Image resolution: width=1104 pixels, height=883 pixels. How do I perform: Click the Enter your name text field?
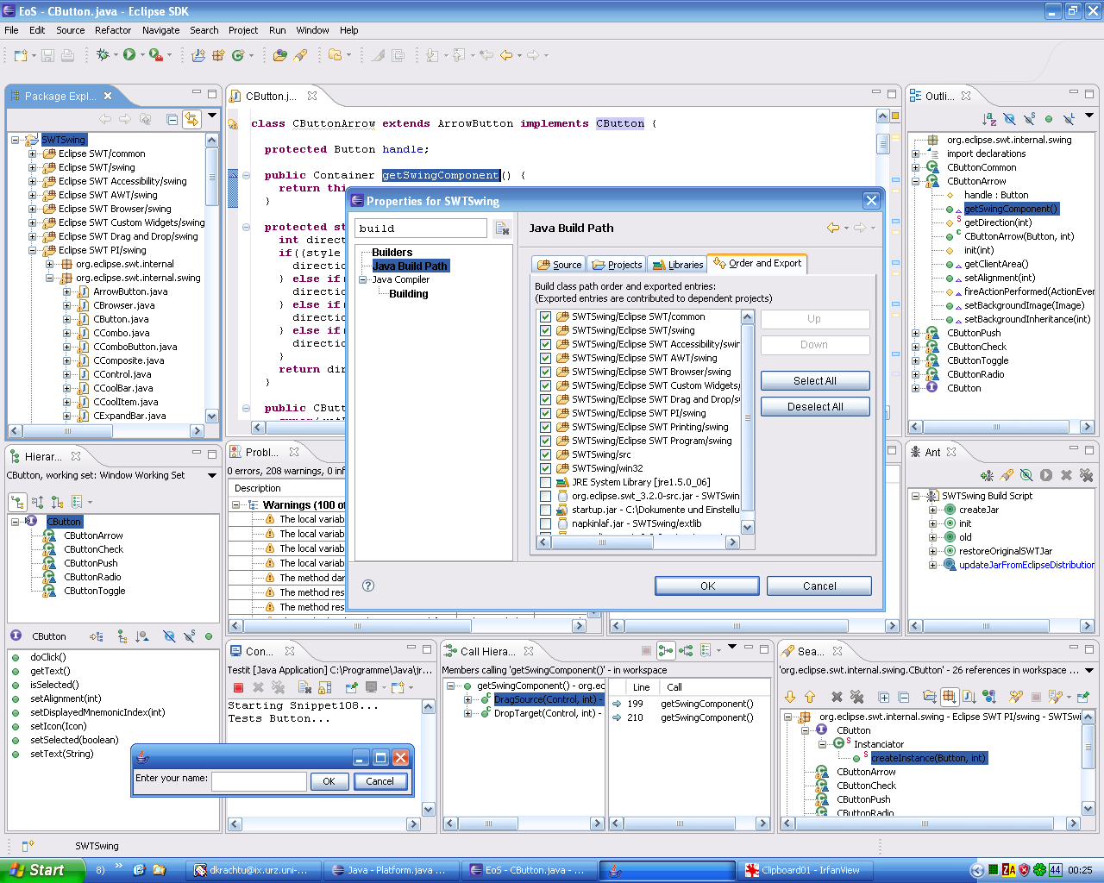click(259, 781)
